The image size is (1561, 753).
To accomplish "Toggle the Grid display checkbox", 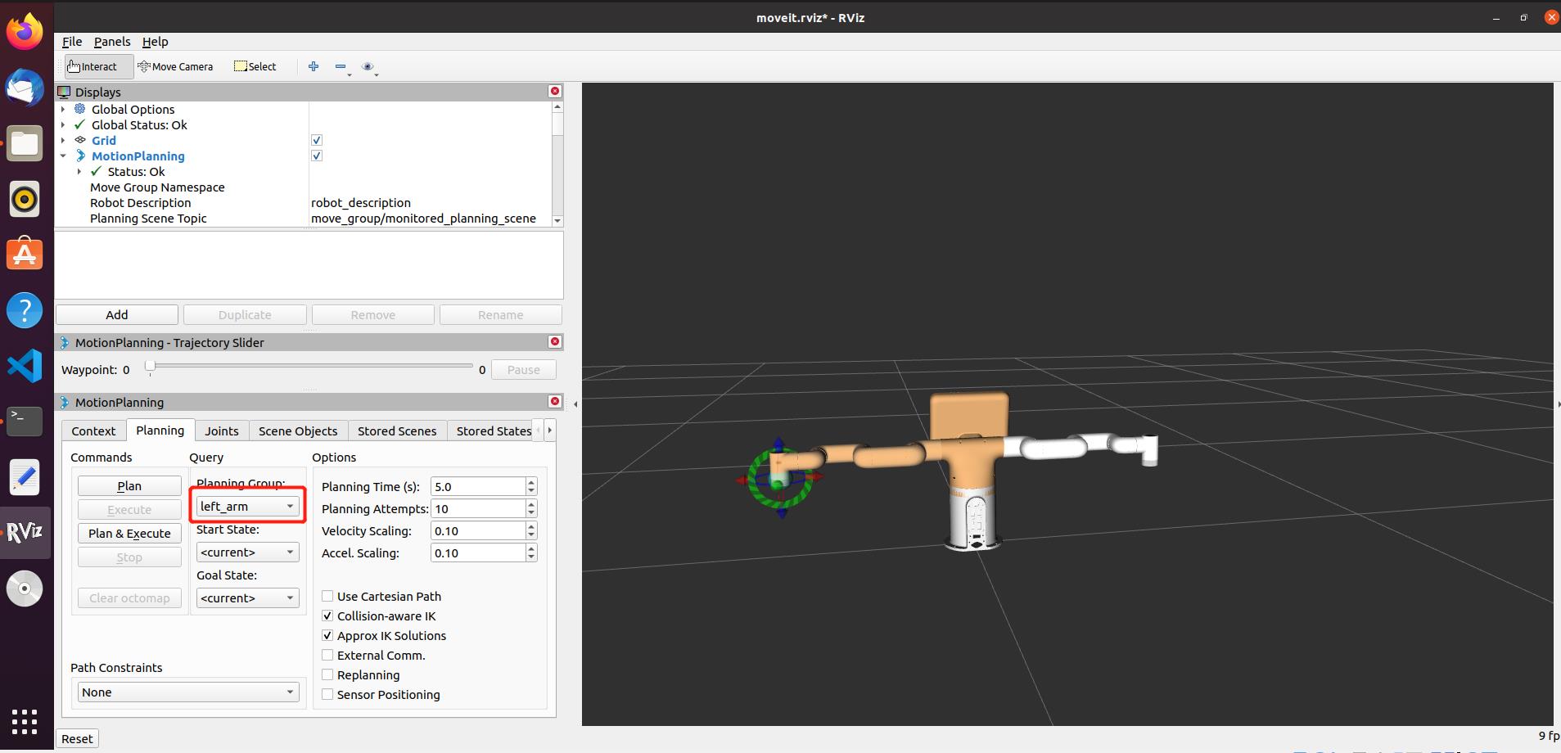I will coord(317,141).
